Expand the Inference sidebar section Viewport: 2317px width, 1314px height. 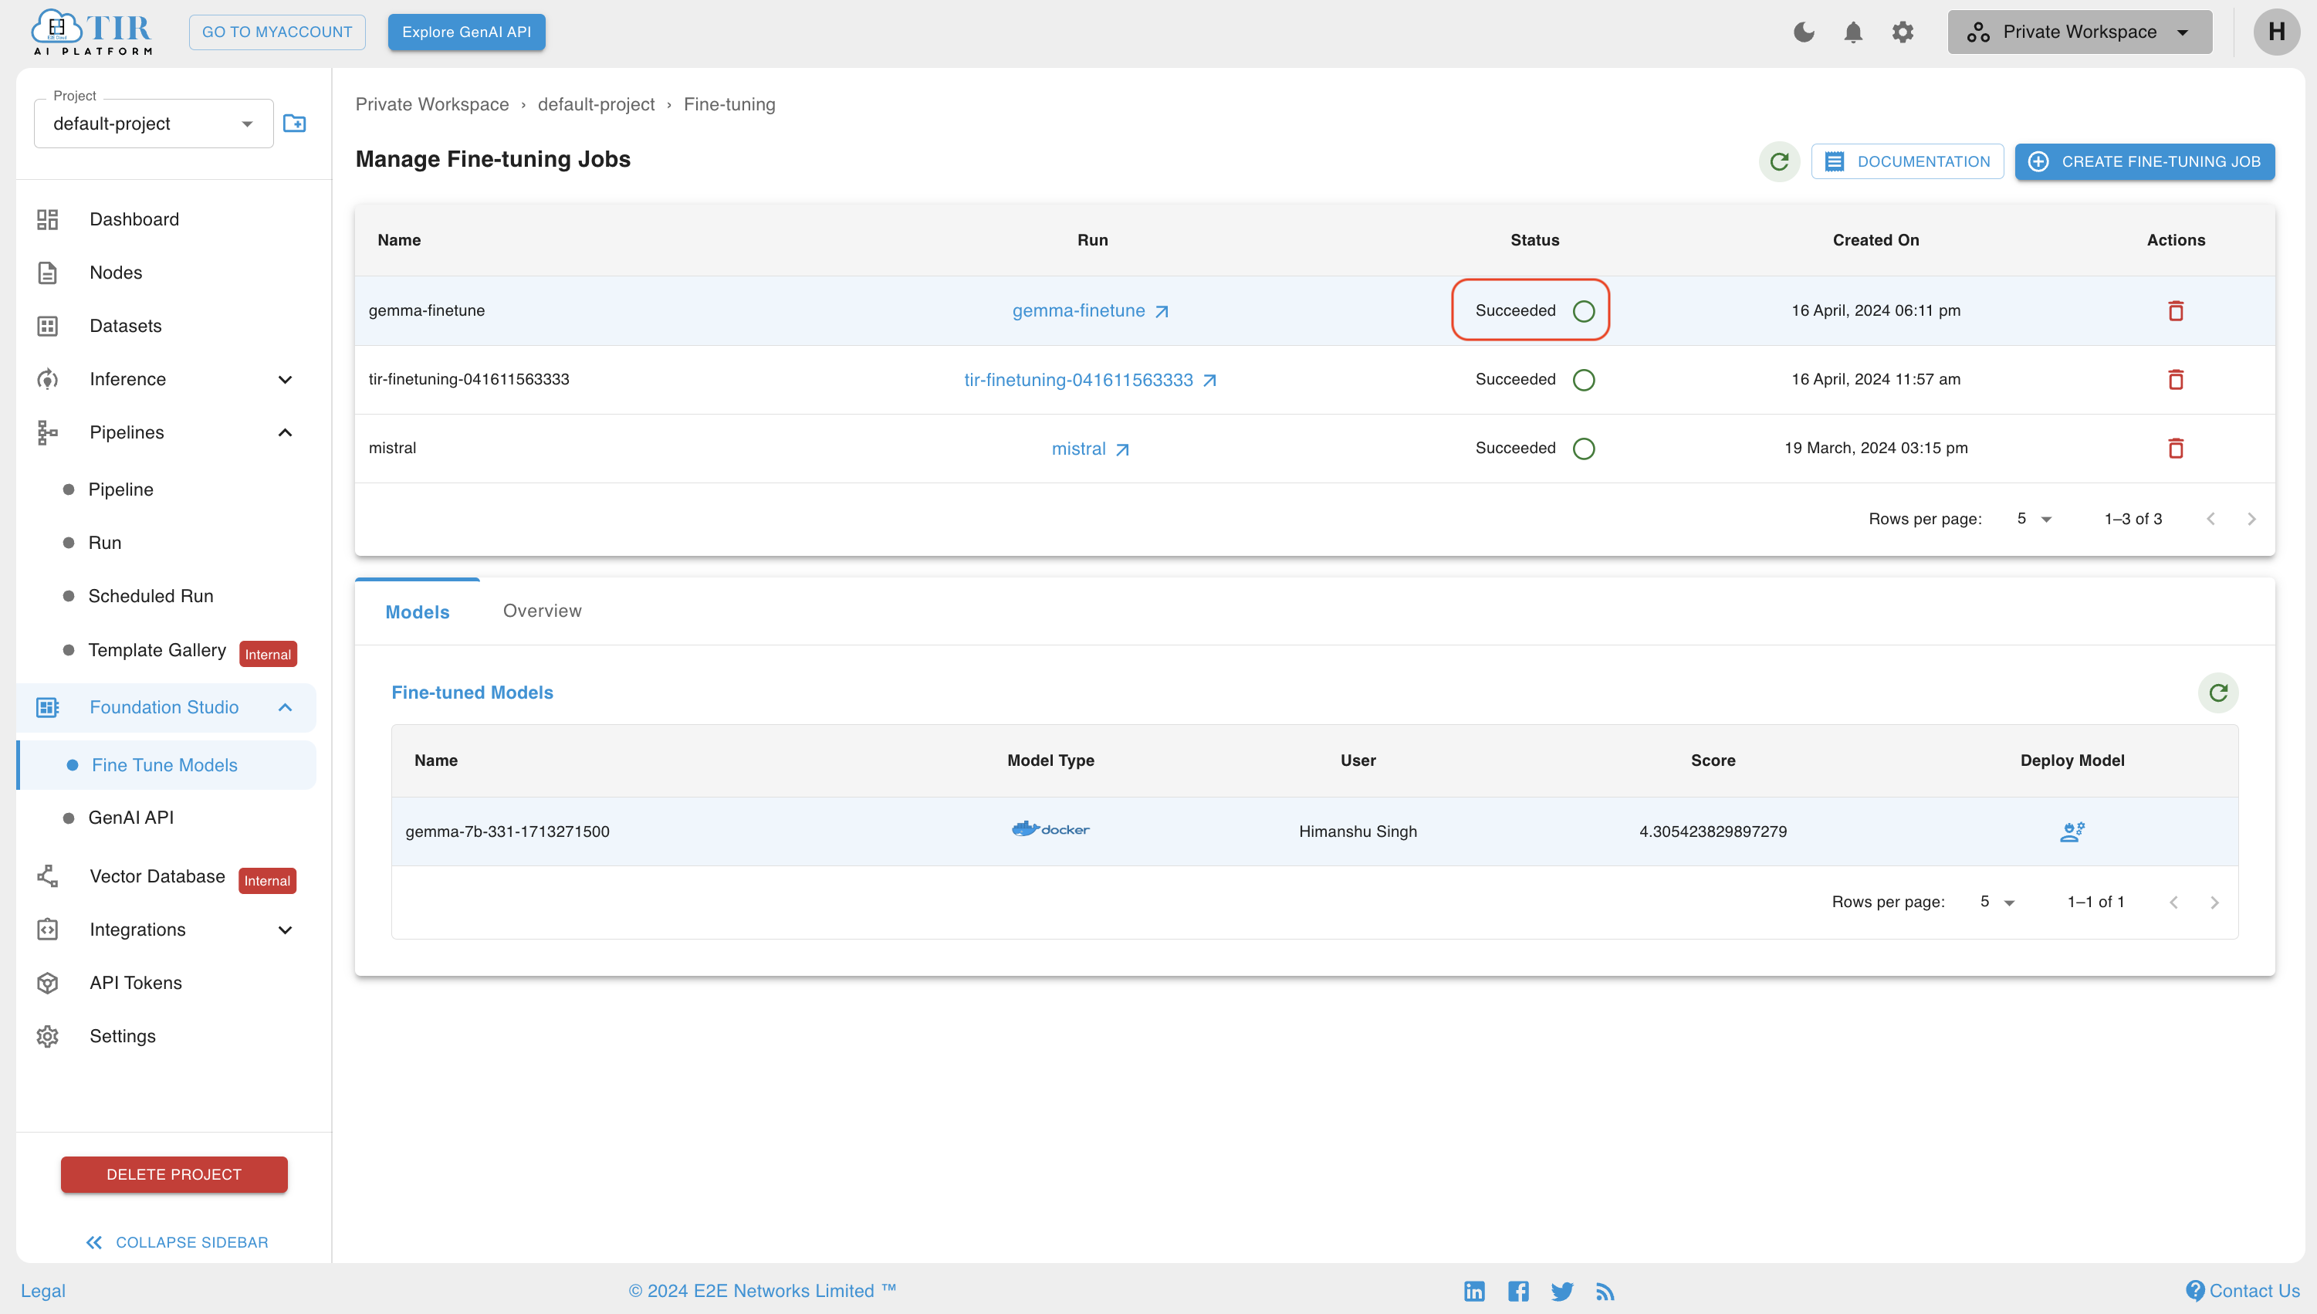(167, 379)
